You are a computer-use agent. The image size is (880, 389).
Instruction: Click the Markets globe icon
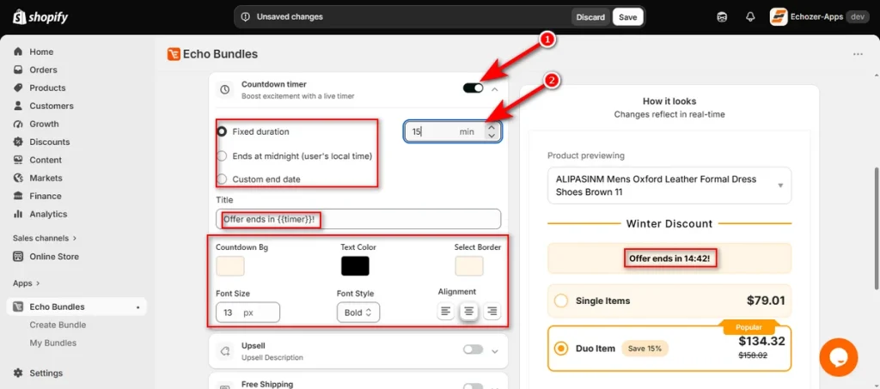18,178
